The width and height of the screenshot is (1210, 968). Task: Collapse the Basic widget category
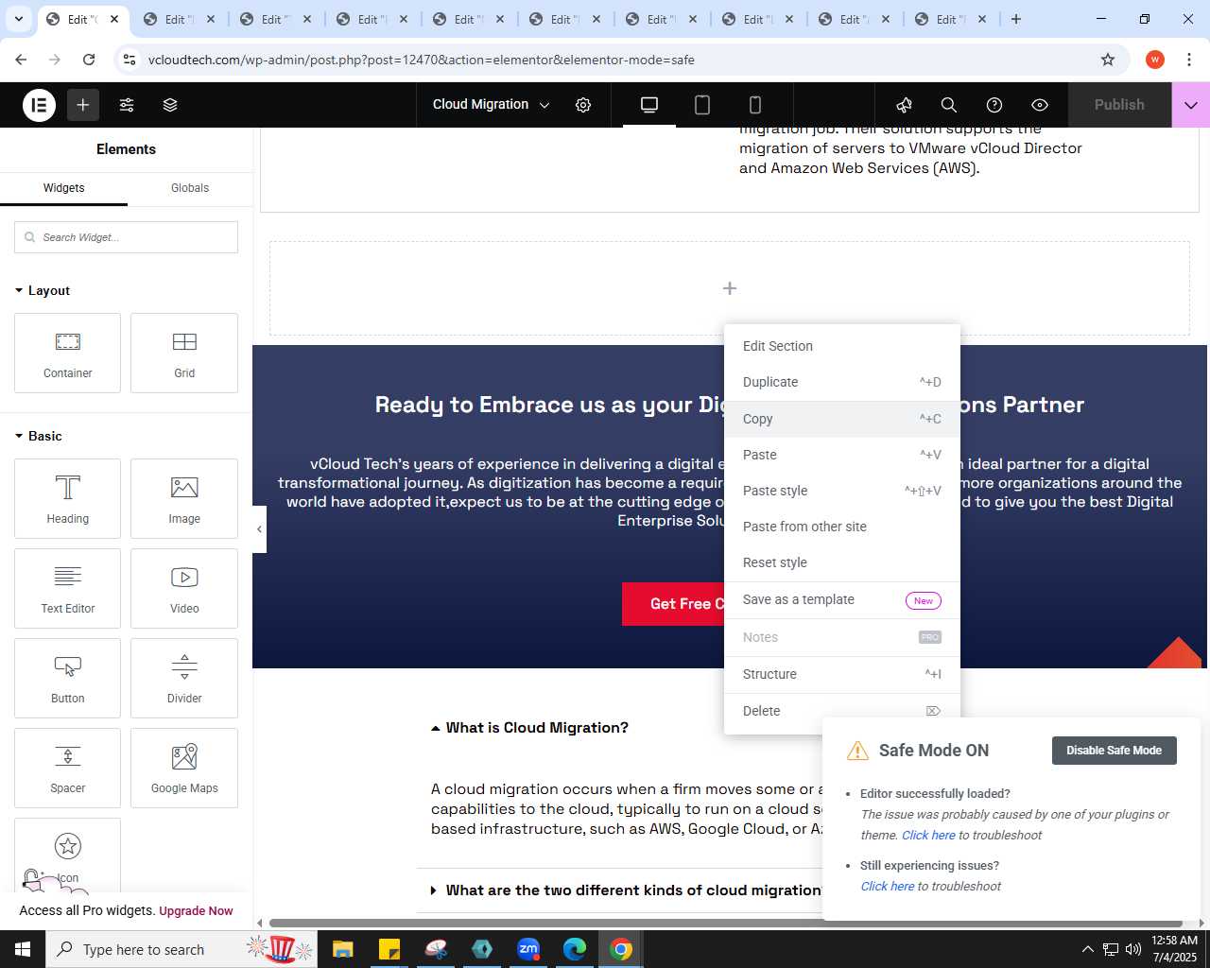point(39,436)
